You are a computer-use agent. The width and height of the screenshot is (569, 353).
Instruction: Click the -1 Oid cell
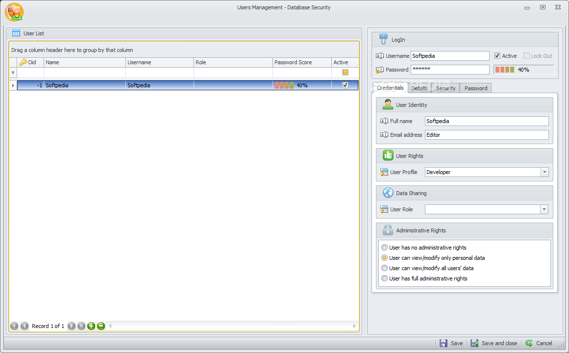(x=30, y=85)
